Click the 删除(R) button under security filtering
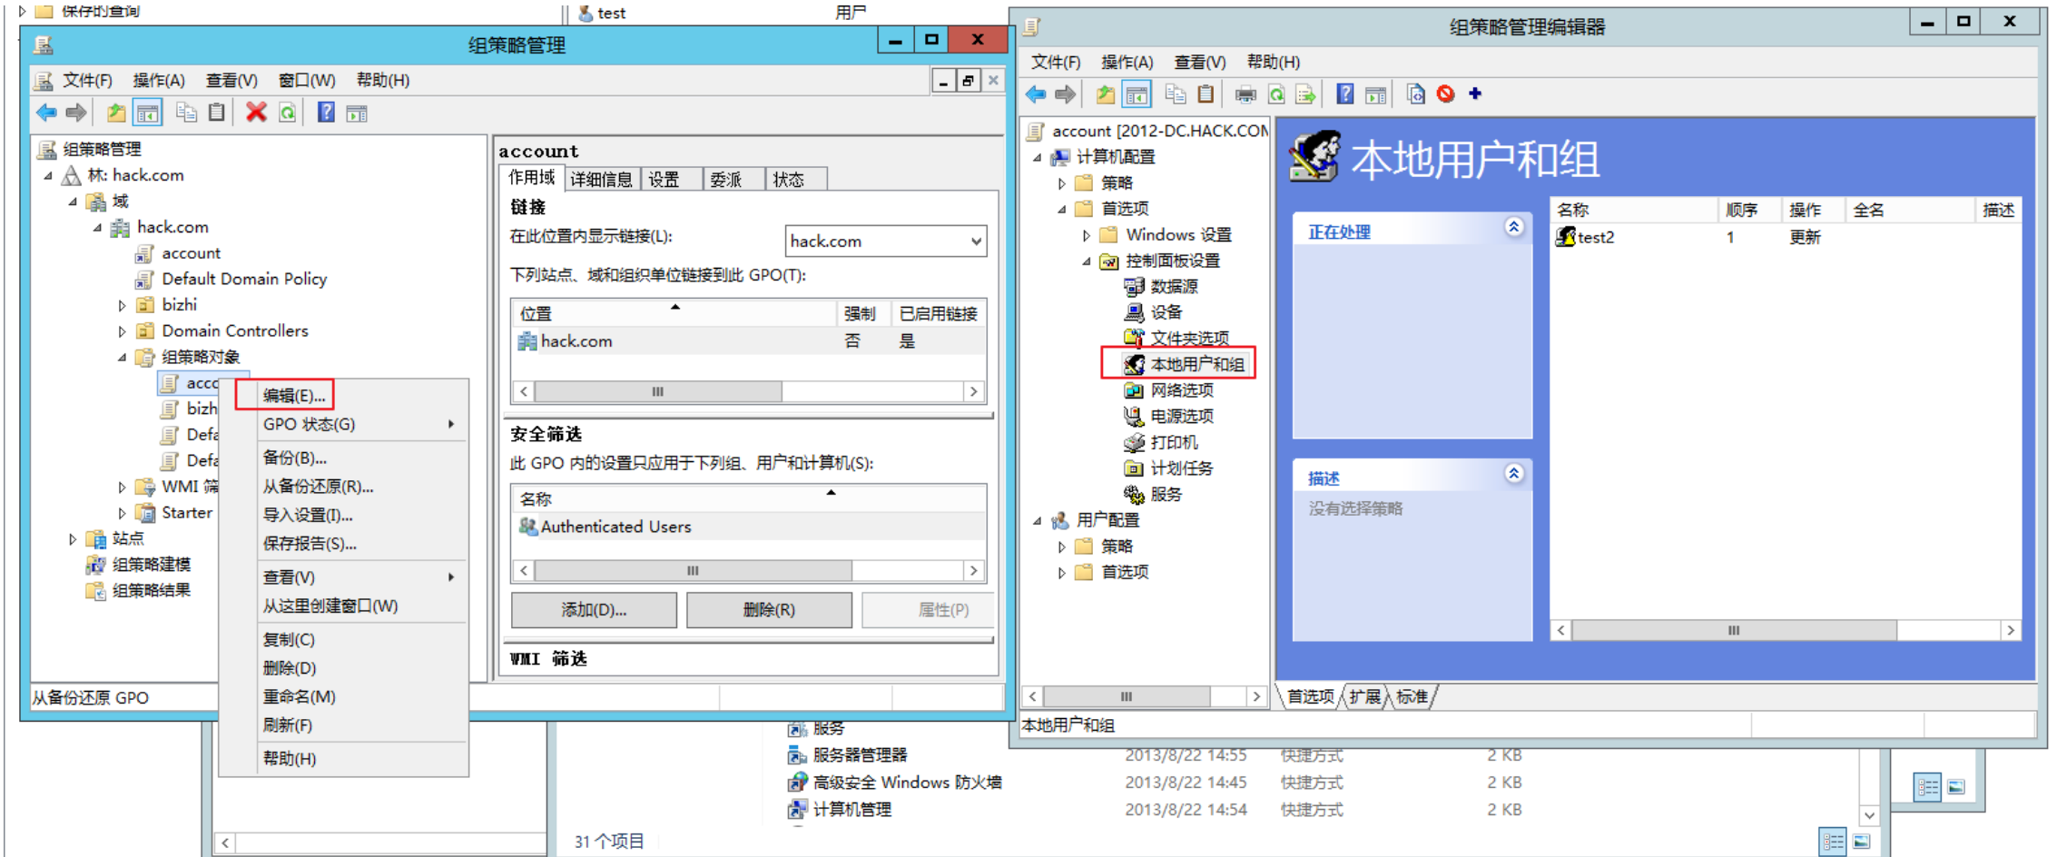 [x=769, y=609]
